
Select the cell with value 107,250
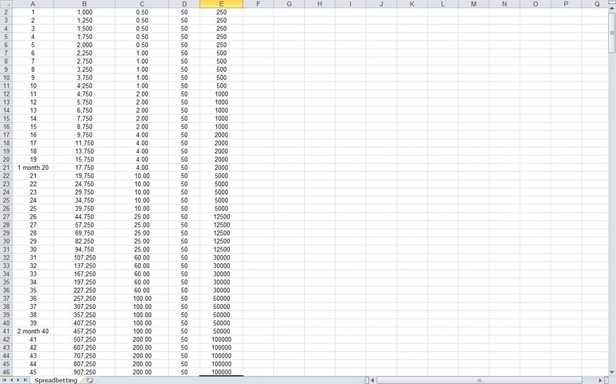(84, 257)
